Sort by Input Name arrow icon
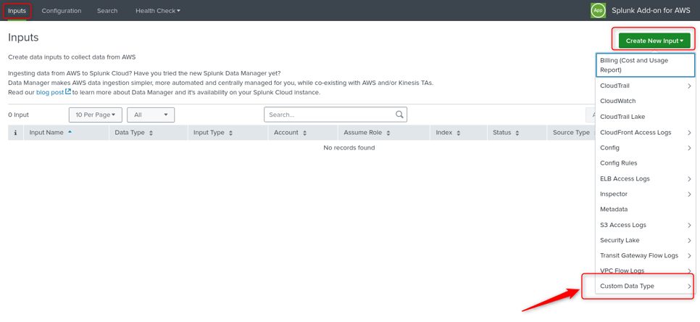Screen dimensions: 700x322 tap(70, 132)
